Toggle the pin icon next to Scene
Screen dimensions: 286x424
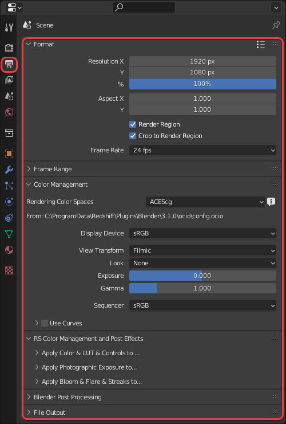point(276,25)
